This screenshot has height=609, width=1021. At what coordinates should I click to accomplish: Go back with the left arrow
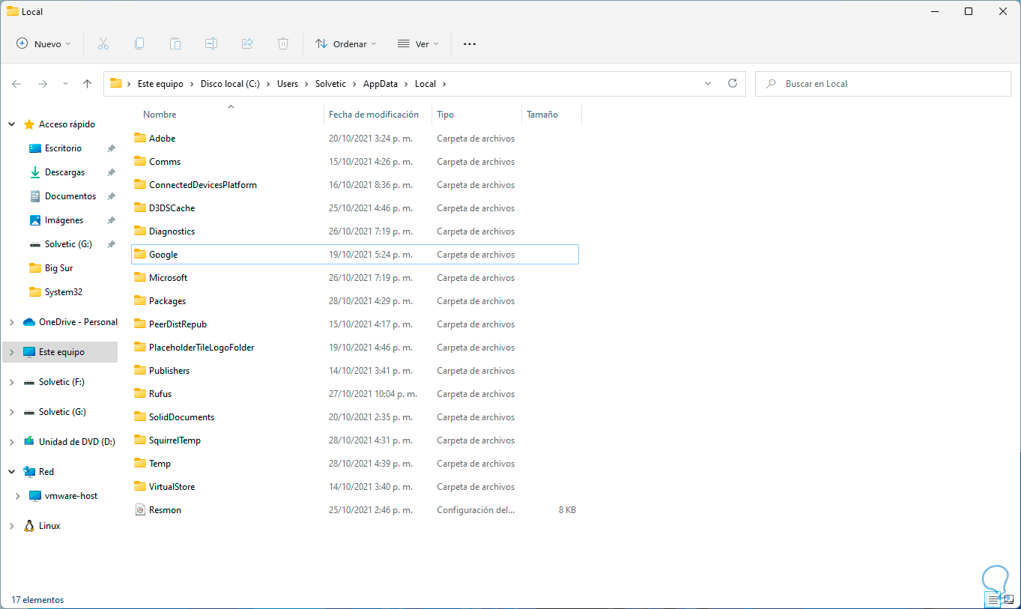click(16, 84)
